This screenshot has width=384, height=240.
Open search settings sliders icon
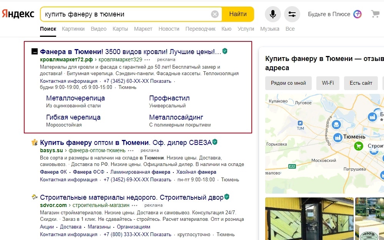[292, 14]
